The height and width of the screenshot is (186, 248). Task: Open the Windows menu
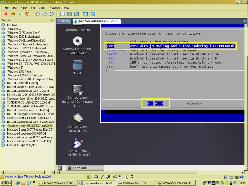(55, 8)
